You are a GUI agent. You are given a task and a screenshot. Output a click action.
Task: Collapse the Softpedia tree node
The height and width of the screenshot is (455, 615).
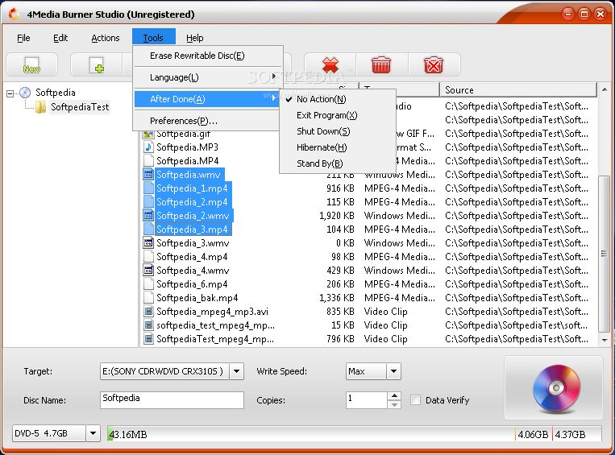tap(10, 93)
